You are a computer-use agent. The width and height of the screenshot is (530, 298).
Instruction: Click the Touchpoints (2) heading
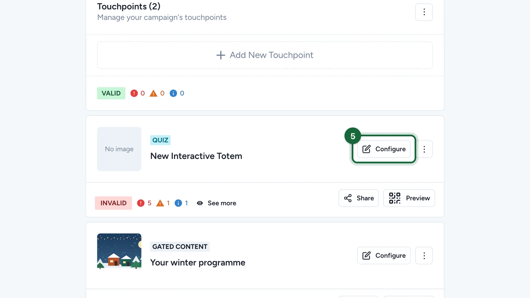pyautogui.click(x=129, y=7)
